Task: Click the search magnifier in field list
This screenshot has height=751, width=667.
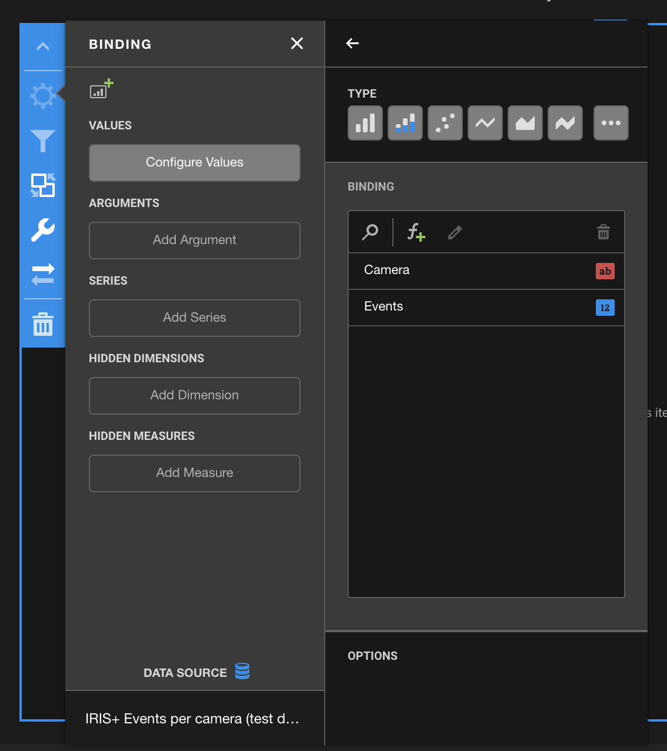Action: pyautogui.click(x=370, y=232)
